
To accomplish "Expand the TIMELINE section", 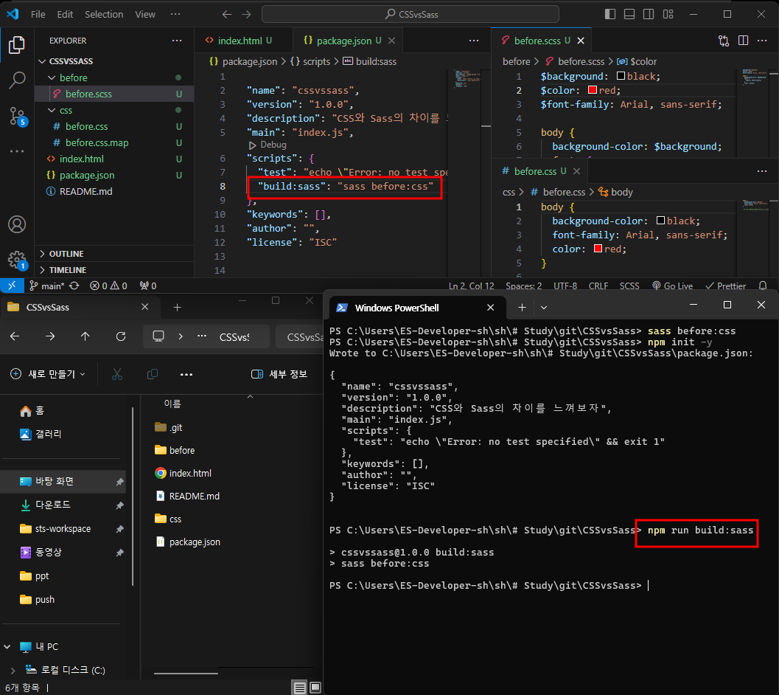I will tap(114, 269).
